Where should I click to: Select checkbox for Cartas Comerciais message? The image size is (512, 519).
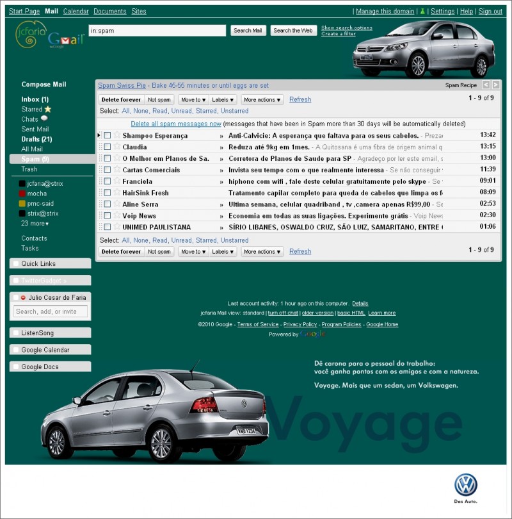click(108, 170)
